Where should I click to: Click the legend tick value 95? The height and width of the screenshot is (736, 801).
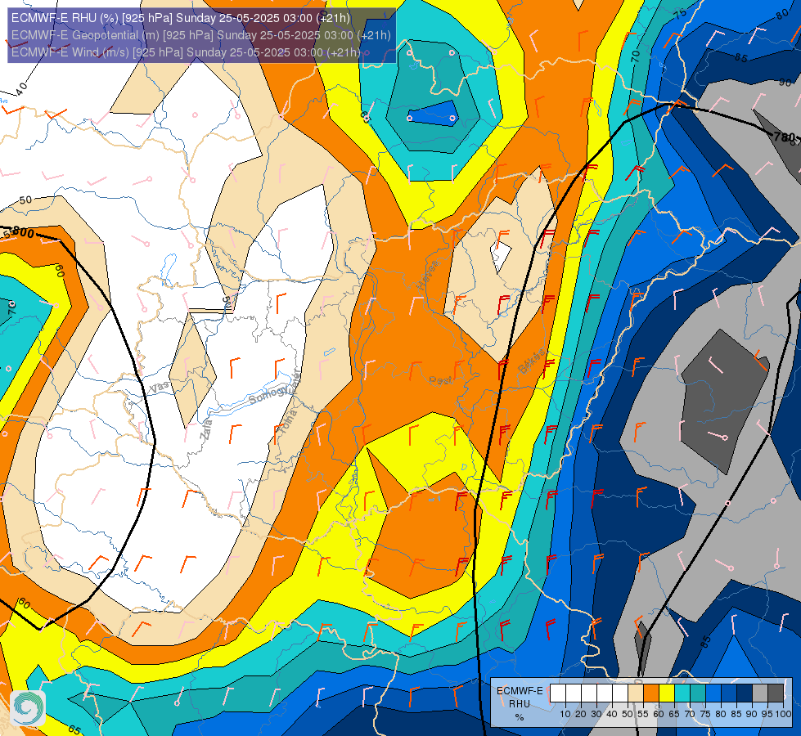pyautogui.click(x=767, y=714)
